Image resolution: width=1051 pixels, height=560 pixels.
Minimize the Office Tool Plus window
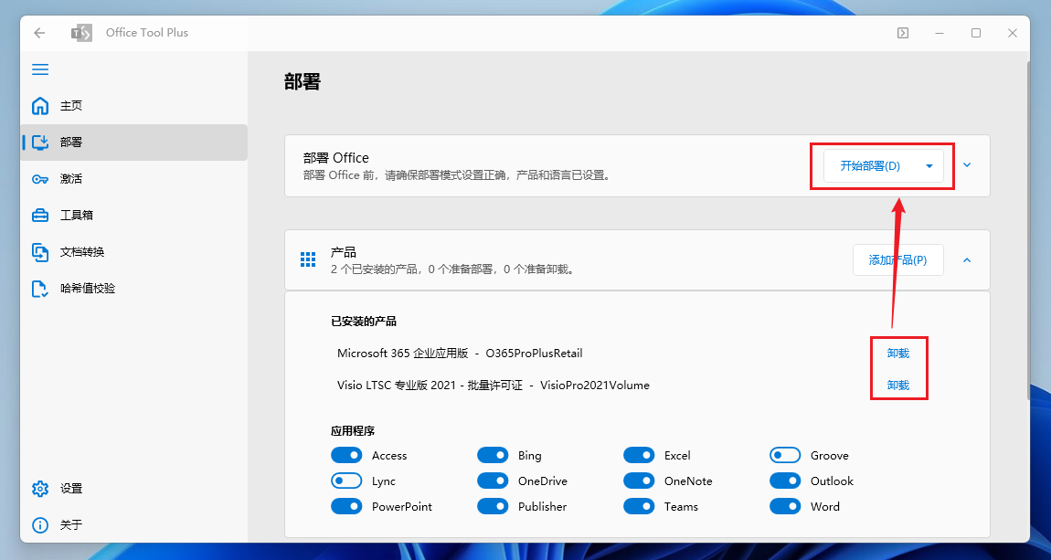(x=940, y=33)
